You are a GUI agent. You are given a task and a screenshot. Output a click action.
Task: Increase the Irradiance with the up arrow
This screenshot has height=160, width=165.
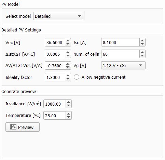point(69,102)
